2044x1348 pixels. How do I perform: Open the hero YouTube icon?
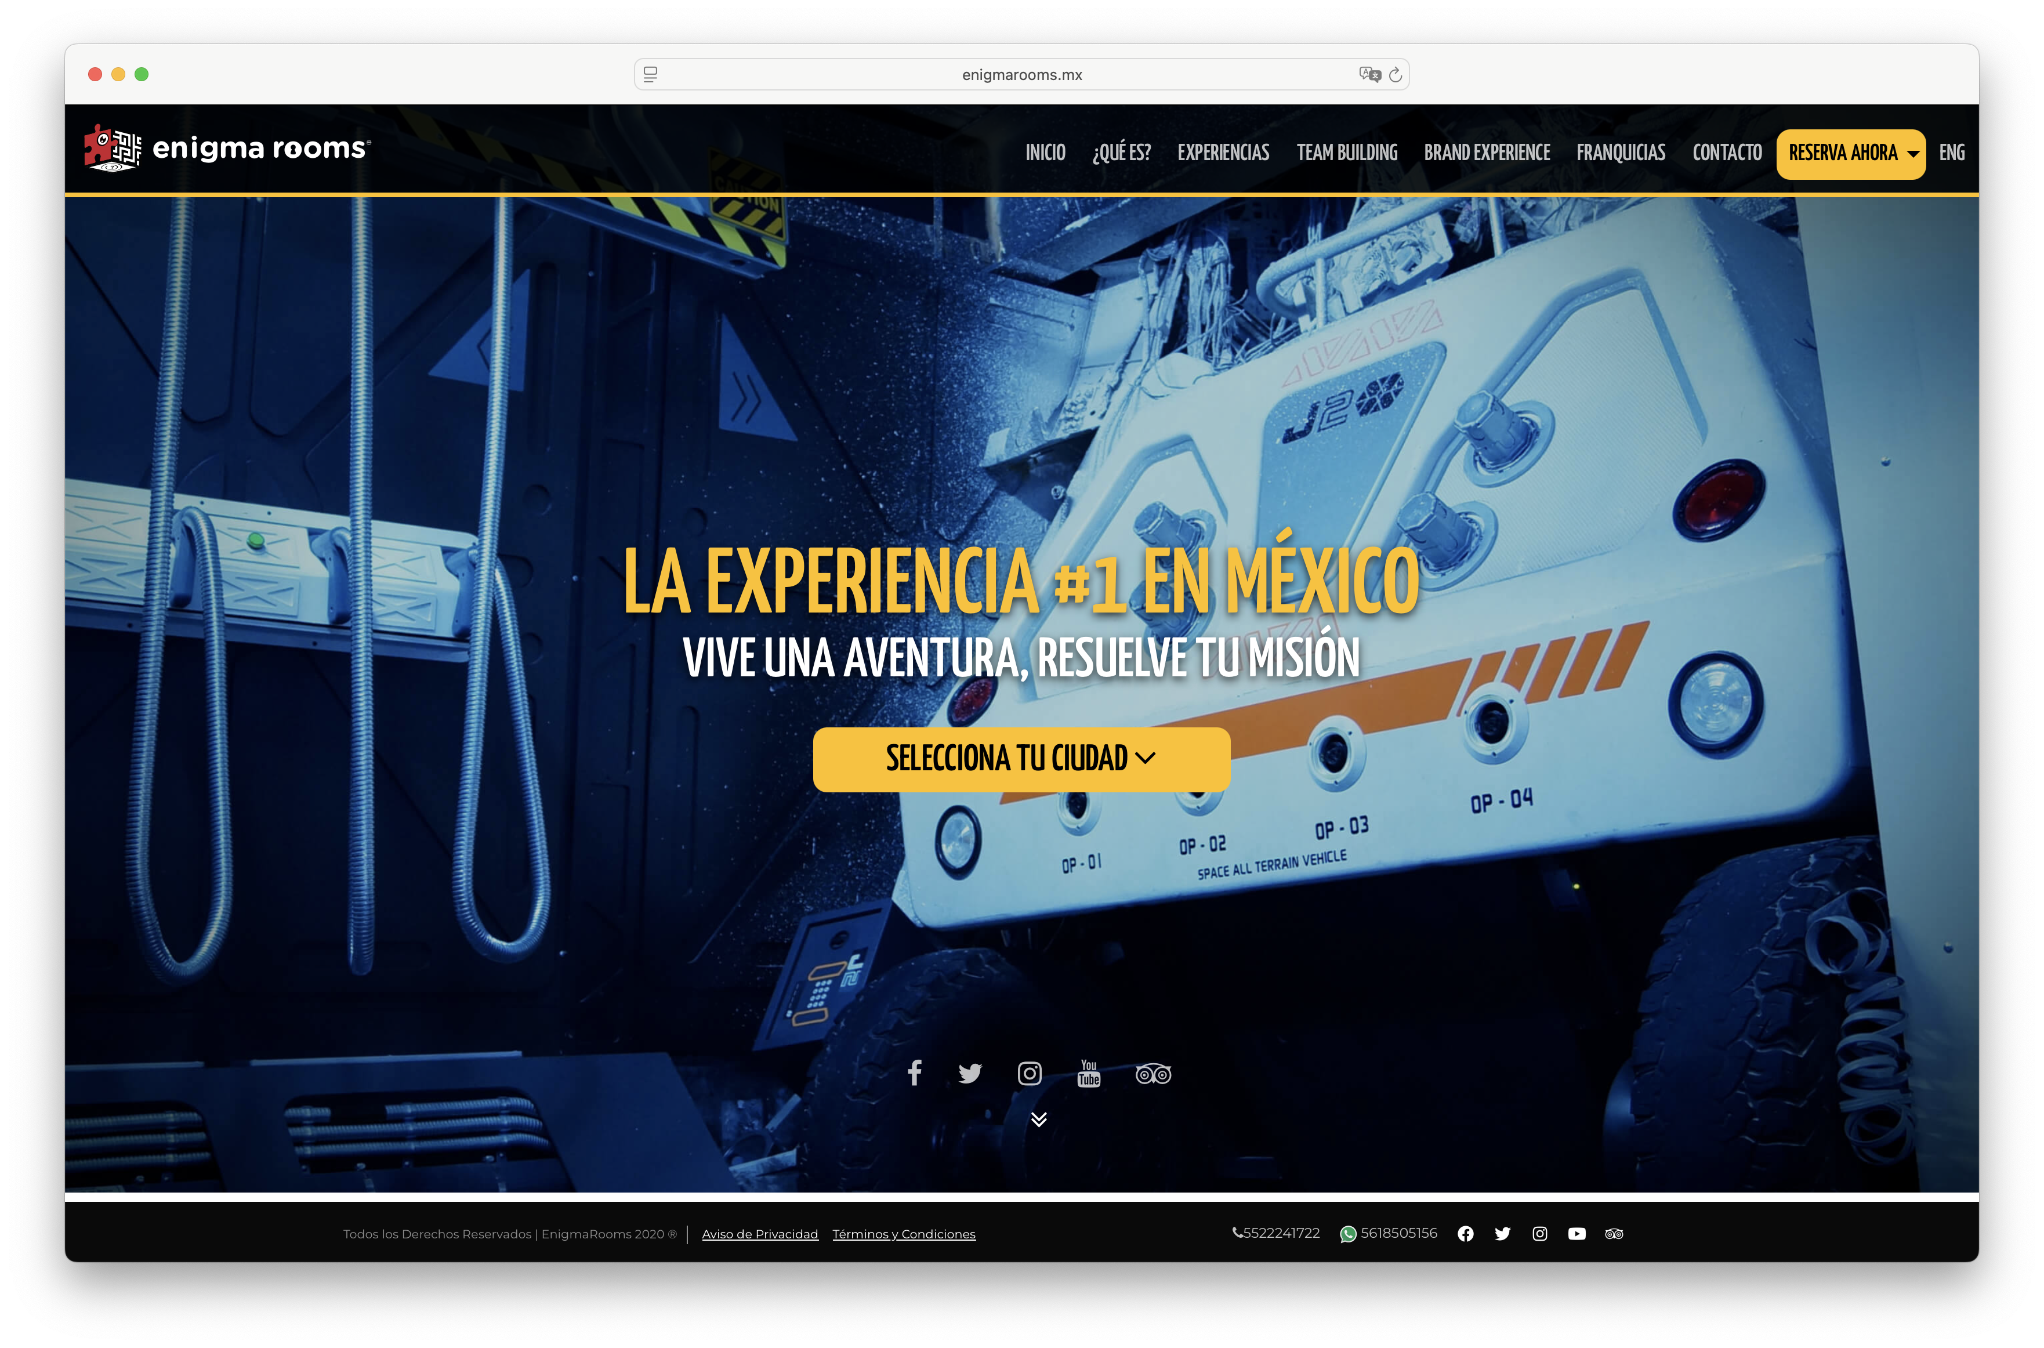pyautogui.click(x=1089, y=1073)
